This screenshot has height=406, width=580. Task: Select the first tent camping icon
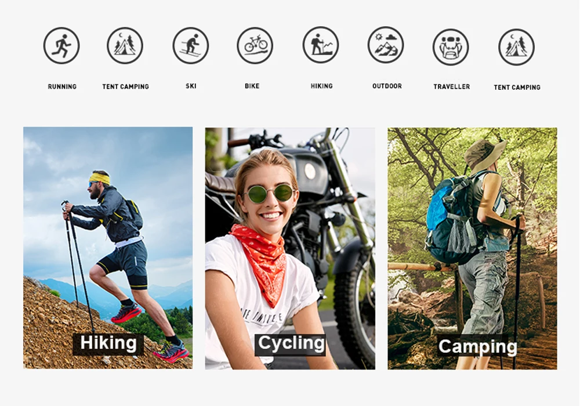125,45
